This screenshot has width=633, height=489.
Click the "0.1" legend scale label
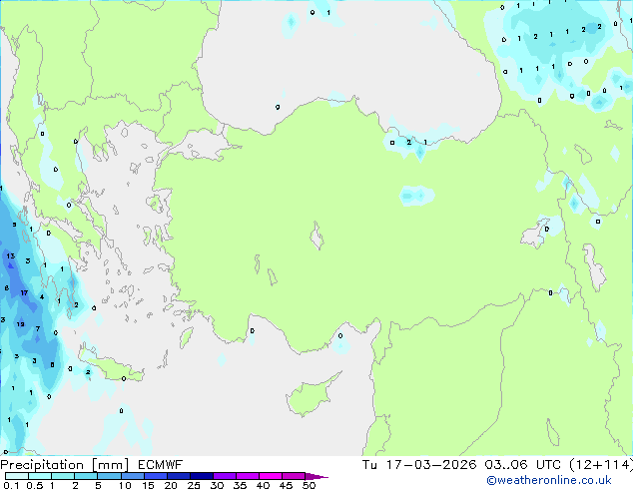pyautogui.click(x=11, y=485)
